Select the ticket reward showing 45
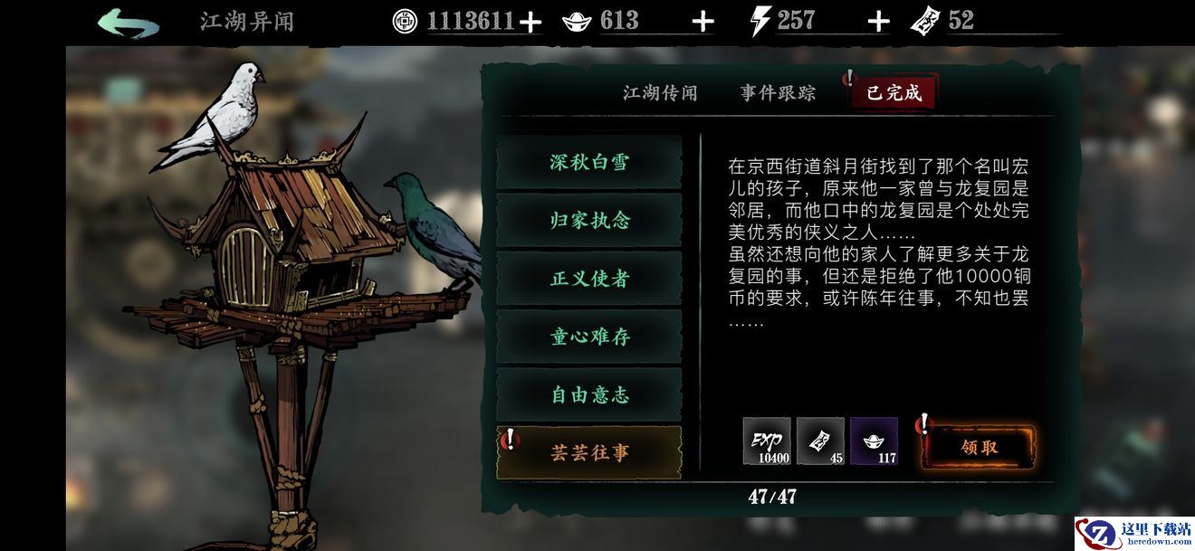Viewport: 1195px width, 551px height. [x=821, y=442]
